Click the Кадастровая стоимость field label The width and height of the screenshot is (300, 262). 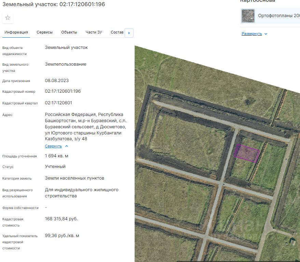13,222
